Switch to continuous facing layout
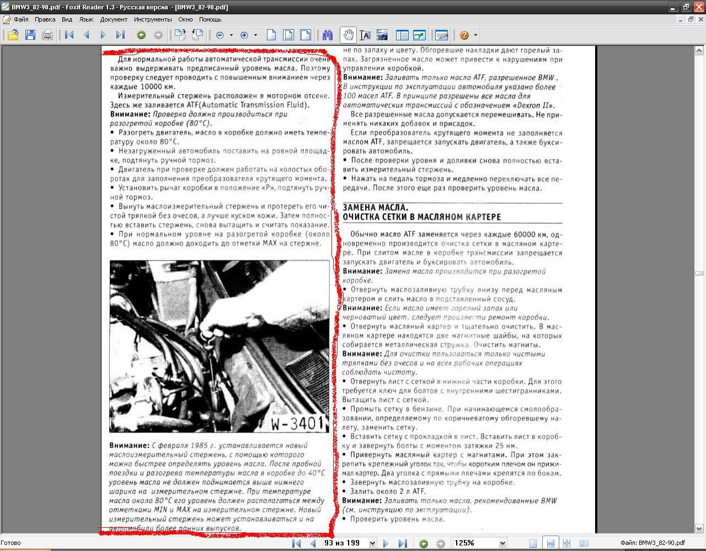706x551 pixels. click(x=567, y=543)
